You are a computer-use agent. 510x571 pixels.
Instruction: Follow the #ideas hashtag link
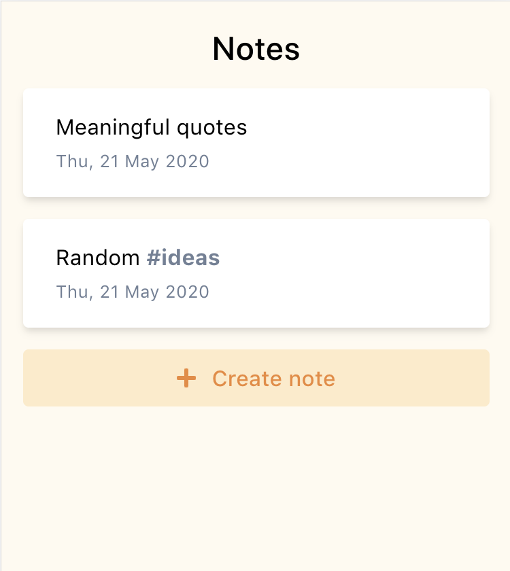point(183,258)
